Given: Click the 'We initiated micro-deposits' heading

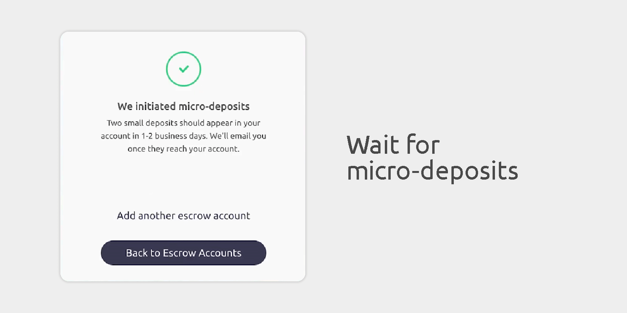Looking at the screenshot, I should tap(183, 106).
